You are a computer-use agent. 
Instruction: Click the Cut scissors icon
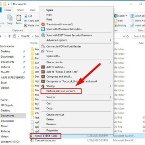click(x=26, y=16)
